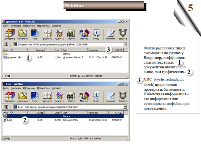Open Параметры menu in Документ.rar window

tap(43, 26)
